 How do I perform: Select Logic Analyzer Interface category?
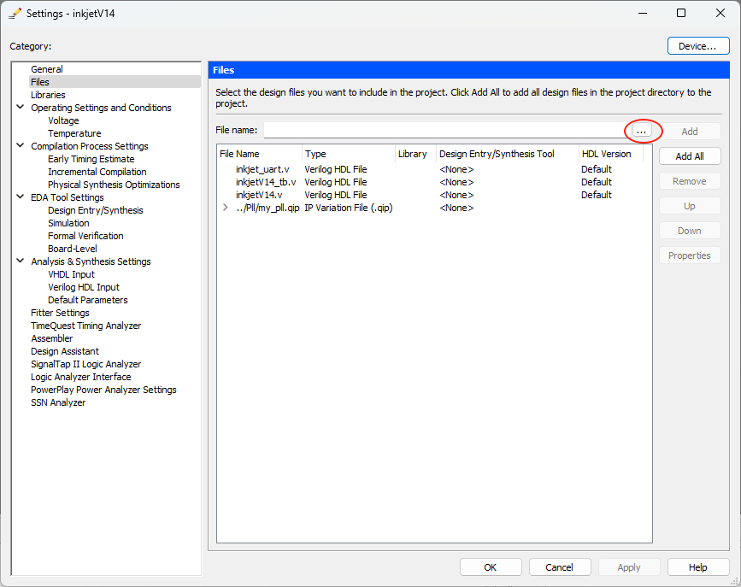coord(81,377)
